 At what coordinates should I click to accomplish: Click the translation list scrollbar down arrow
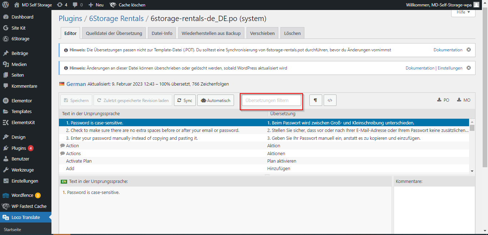click(x=472, y=171)
